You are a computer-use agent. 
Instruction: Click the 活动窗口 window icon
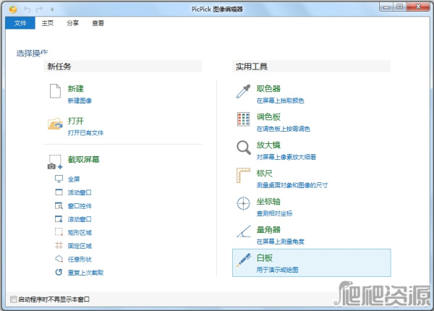59,192
